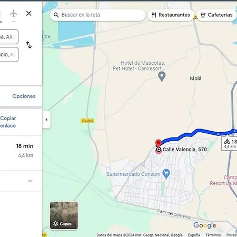Open the Capas layers thumbnail
The width and height of the screenshot is (237, 237).
(x=64, y=215)
